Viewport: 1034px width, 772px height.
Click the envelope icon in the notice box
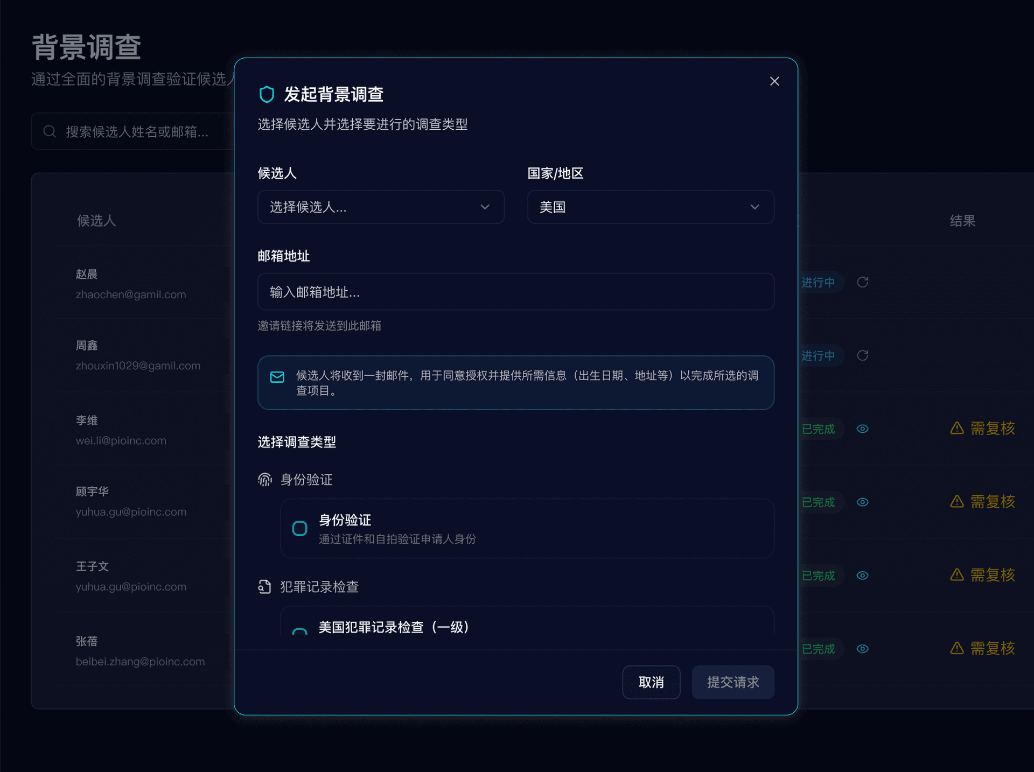277,377
